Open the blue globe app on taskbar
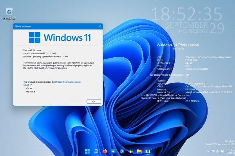235x156 pixels. (x=122, y=151)
